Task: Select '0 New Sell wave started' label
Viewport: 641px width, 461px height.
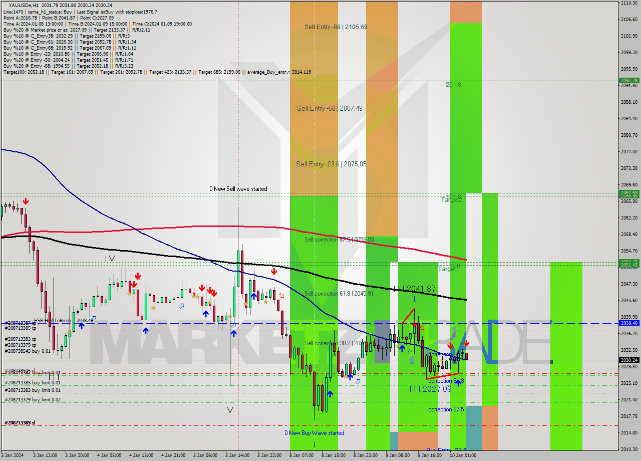Action: (x=238, y=189)
